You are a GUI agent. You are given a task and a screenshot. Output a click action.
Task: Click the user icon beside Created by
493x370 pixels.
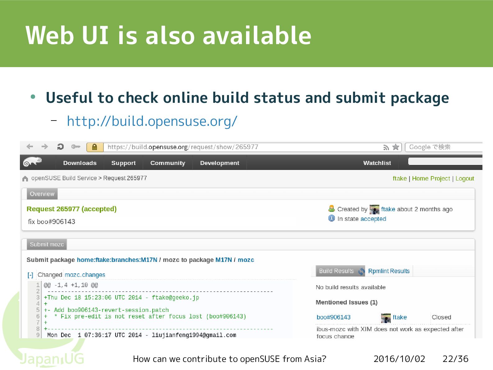click(331, 208)
